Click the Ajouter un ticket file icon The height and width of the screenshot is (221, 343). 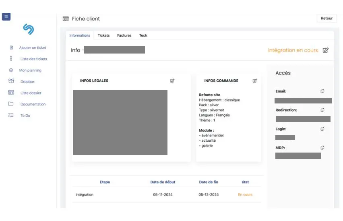[11, 48]
